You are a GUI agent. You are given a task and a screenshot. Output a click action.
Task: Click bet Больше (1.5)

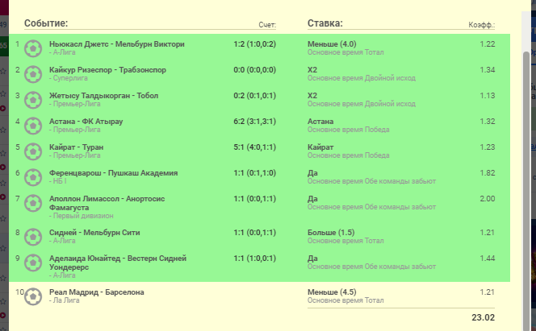(331, 233)
